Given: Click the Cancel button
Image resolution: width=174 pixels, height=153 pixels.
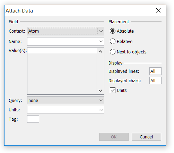Looking at the screenshot, I should (146, 137).
